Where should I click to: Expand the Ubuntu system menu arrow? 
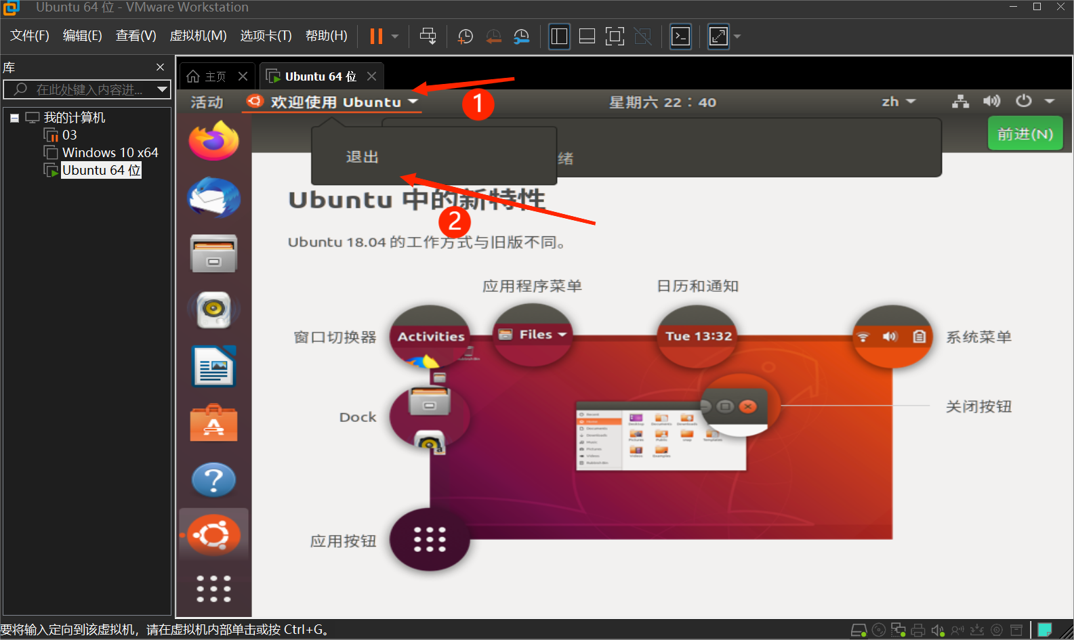click(1050, 102)
